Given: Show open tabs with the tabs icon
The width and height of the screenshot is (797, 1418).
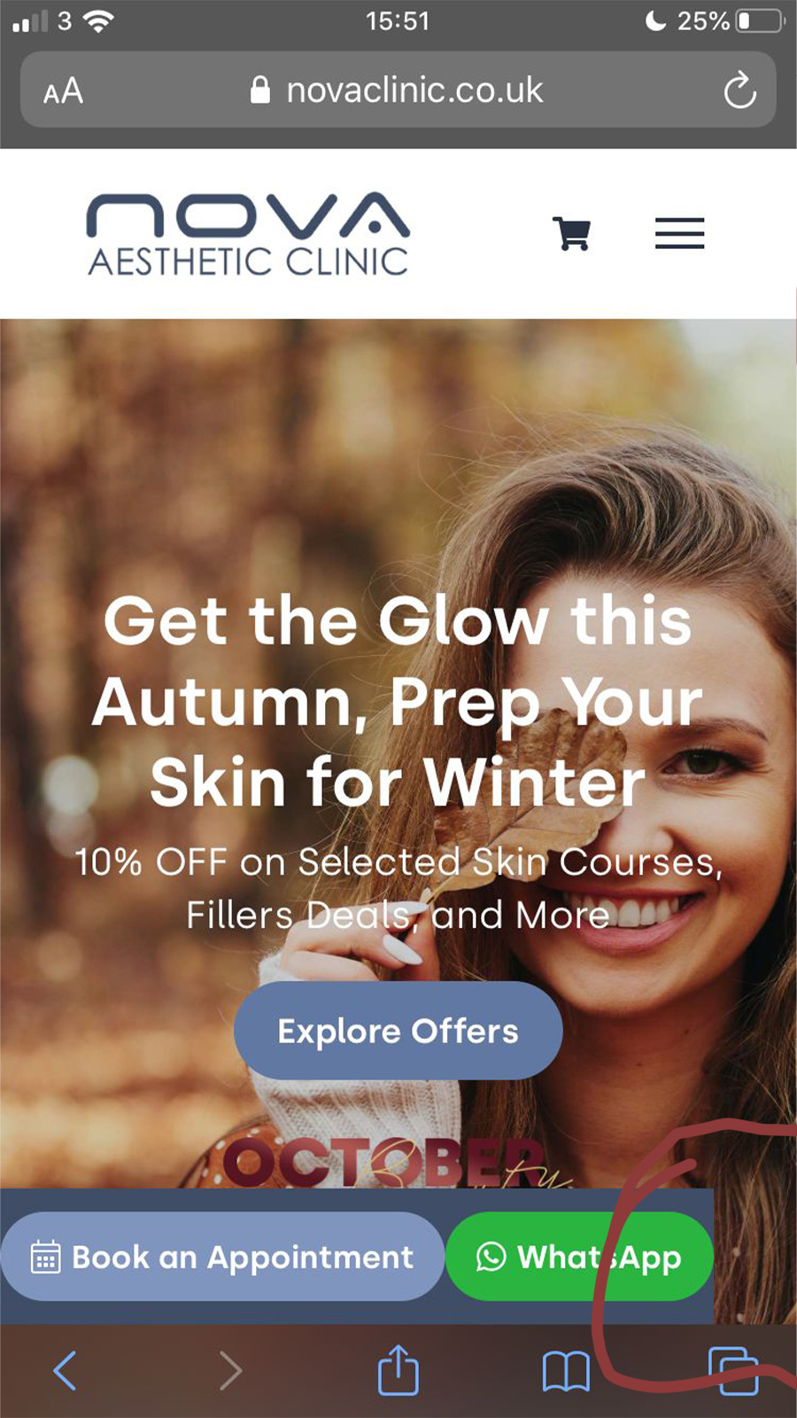Looking at the screenshot, I should click(x=734, y=1371).
